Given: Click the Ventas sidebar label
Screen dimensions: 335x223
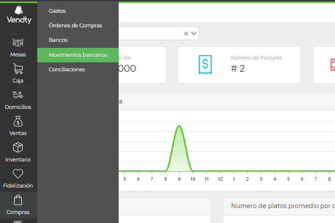Looking at the screenshot, I should coord(18,133).
